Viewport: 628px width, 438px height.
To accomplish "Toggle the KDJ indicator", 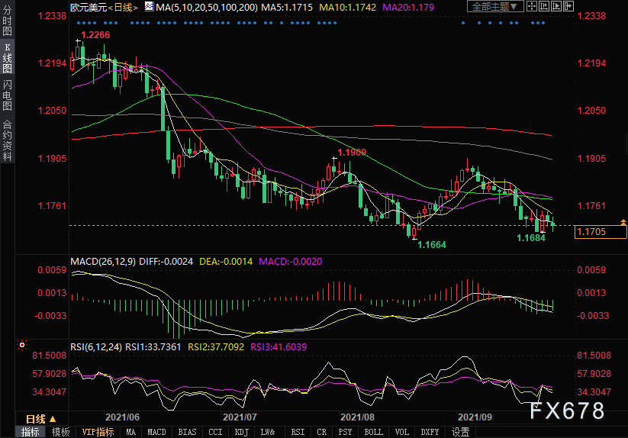I will coord(240,432).
